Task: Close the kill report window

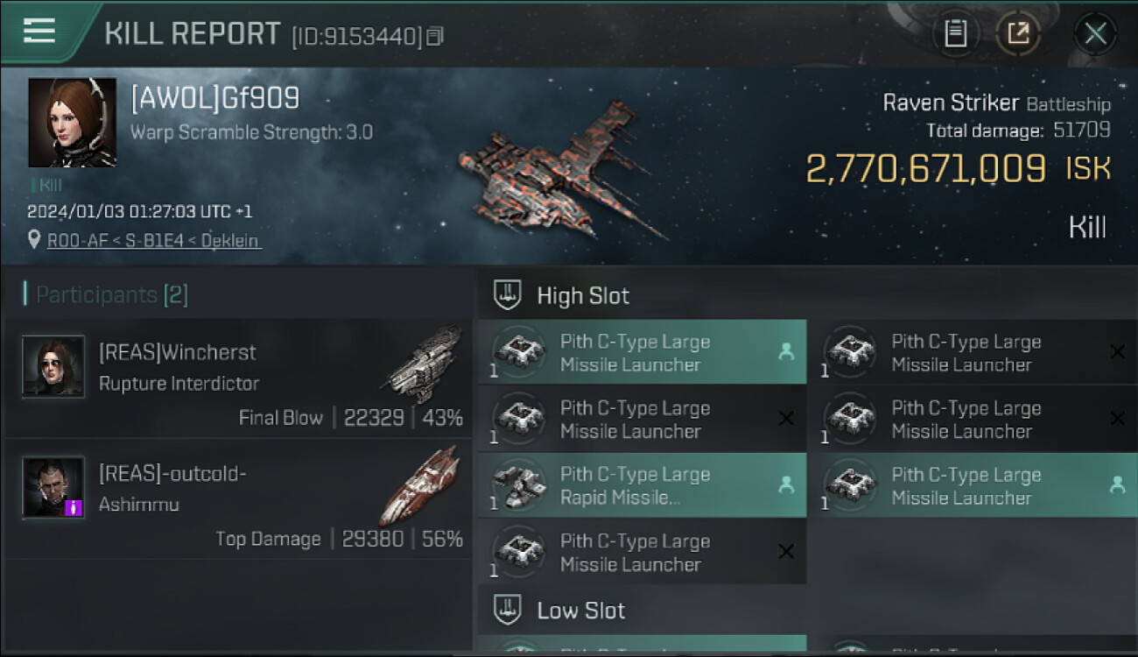Action: 1094,34
